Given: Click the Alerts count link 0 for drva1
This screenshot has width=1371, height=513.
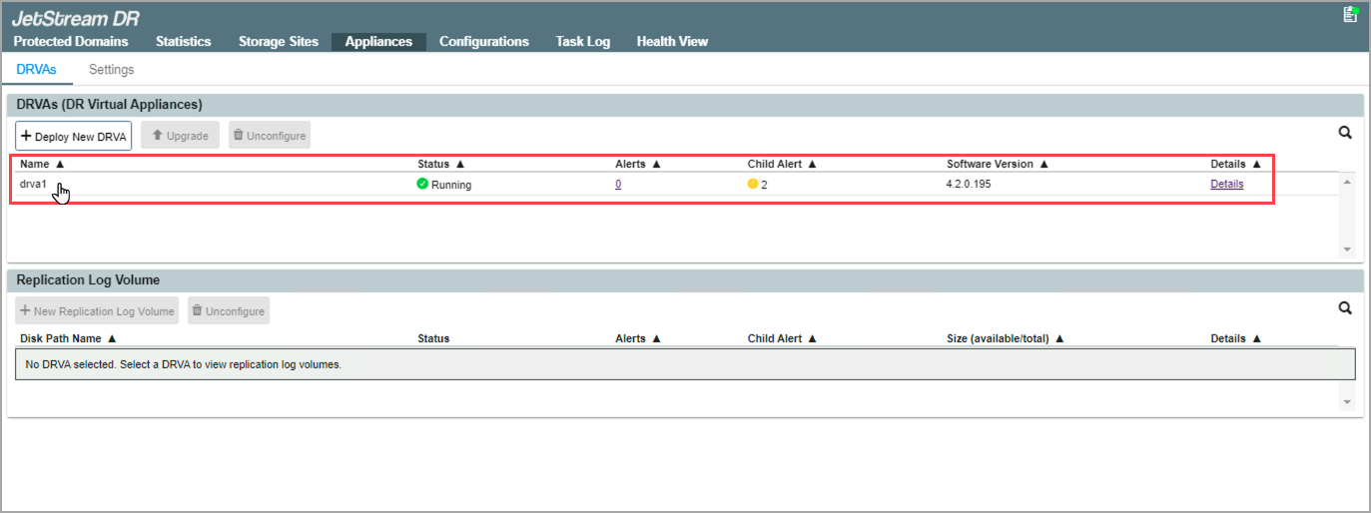Looking at the screenshot, I should coord(618,184).
